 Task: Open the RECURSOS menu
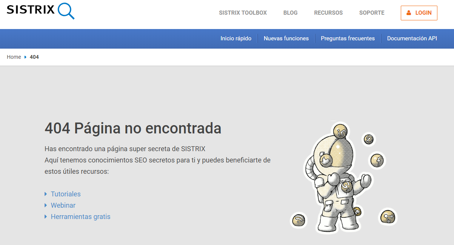tap(328, 13)
